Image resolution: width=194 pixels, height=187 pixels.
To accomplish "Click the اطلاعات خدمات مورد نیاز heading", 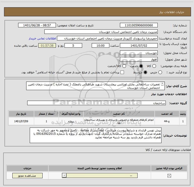I will [169, 94].
